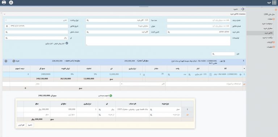The width and height of the screenshot is (278, 137).
Task: Click the تخفیف cell value 5%
Action: click(89, 75)
